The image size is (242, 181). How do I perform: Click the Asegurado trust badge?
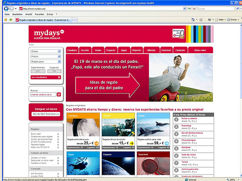pyautogui.click(x=178, y=34)
